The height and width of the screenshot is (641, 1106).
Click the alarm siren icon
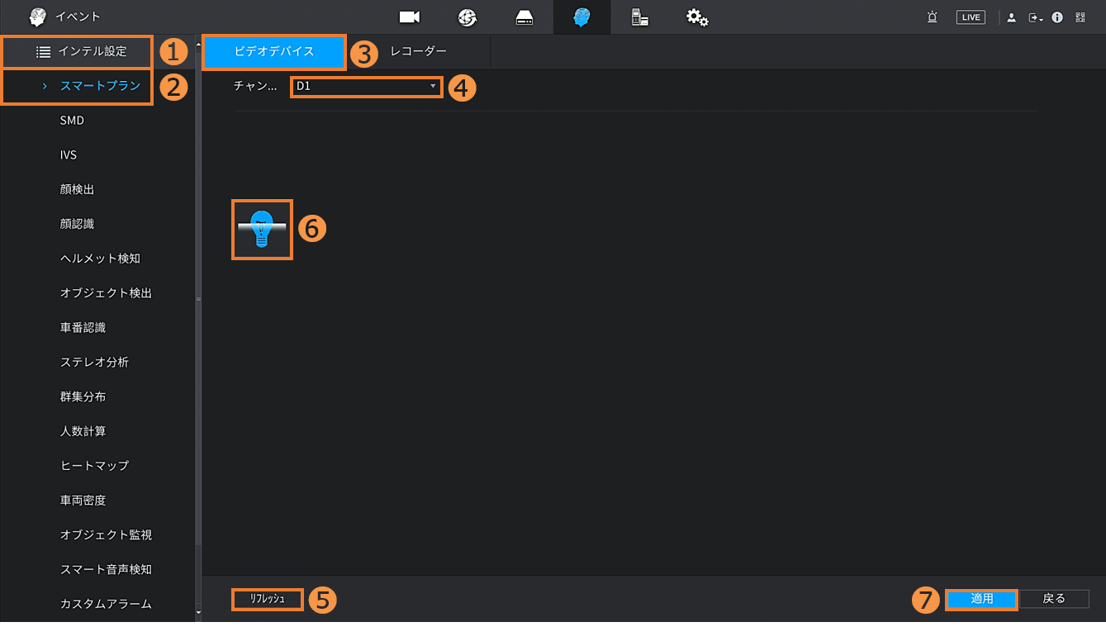point(933,17)
